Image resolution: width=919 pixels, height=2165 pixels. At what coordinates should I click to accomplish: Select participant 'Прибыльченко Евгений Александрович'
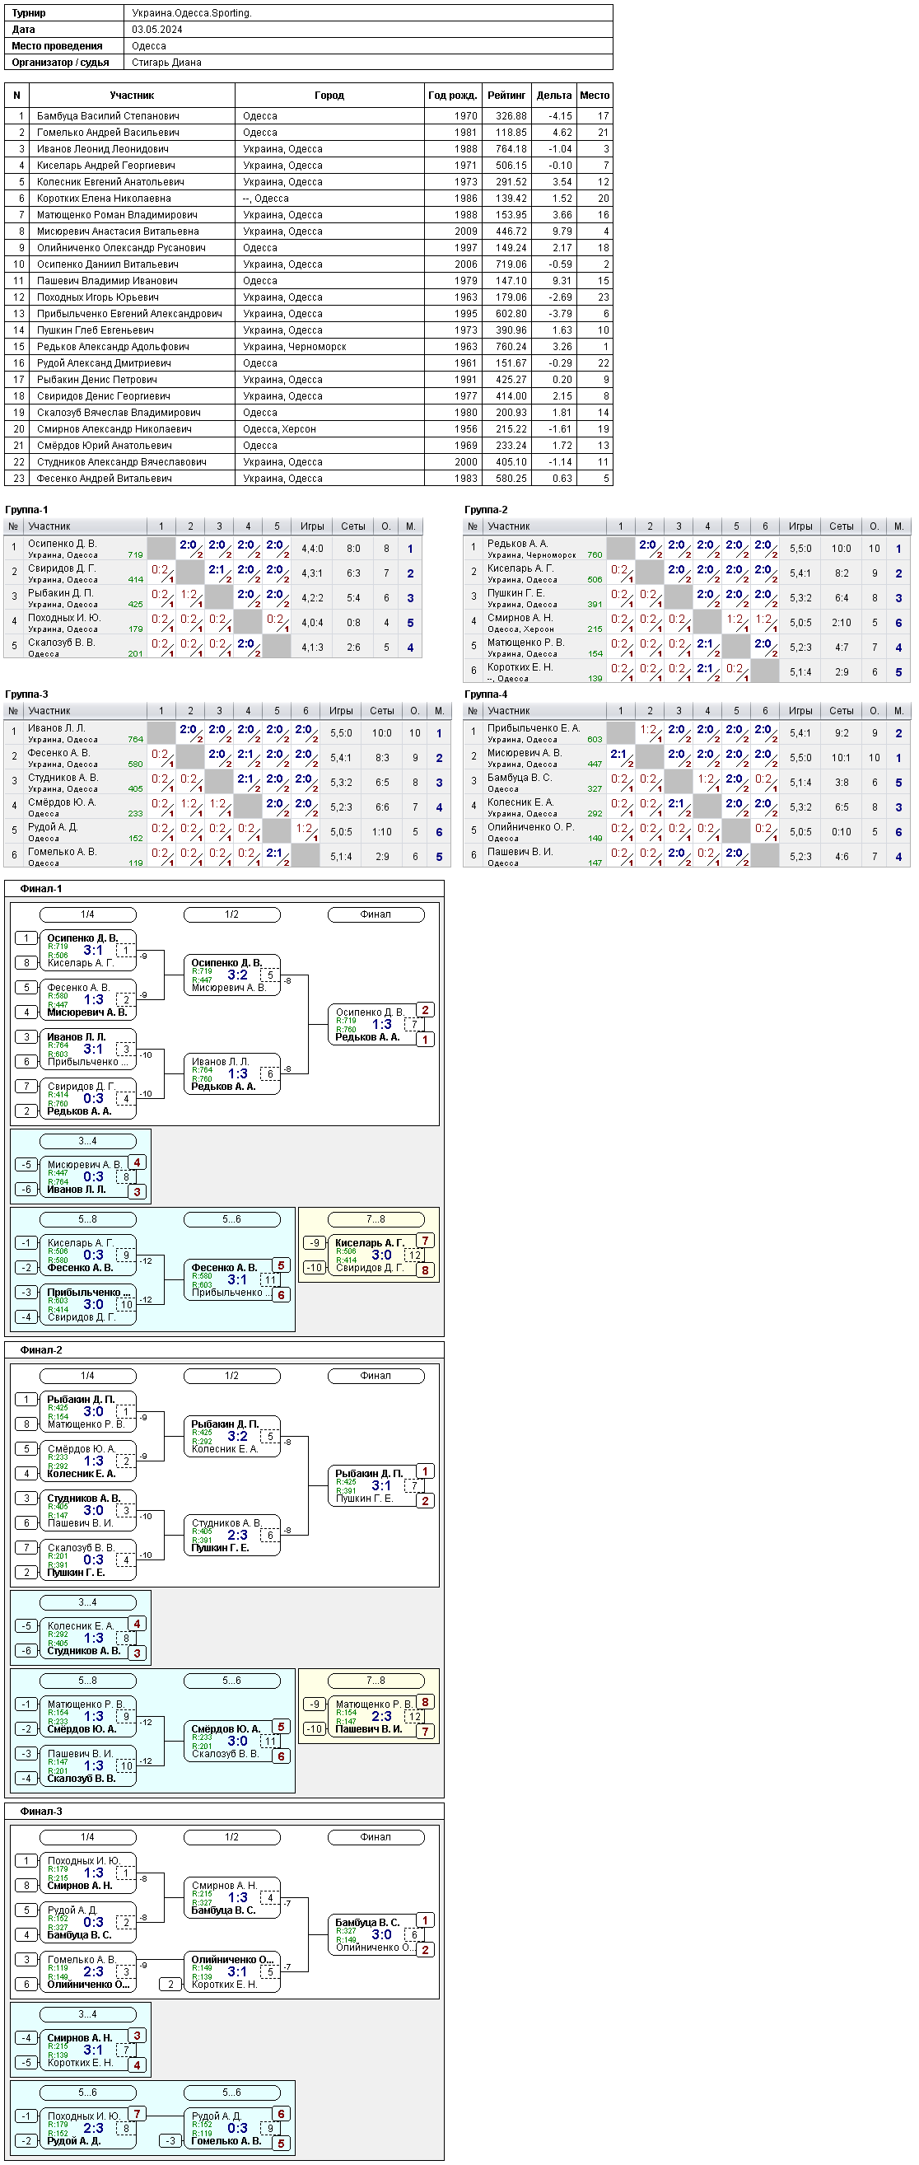click(x=129, y=314)
